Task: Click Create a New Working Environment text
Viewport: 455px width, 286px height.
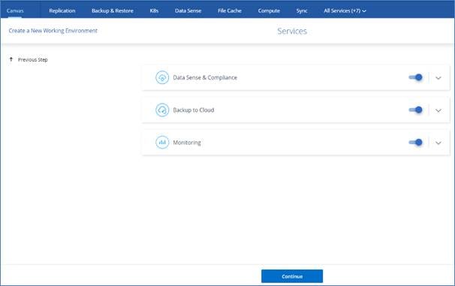Action: coord(53,31)
